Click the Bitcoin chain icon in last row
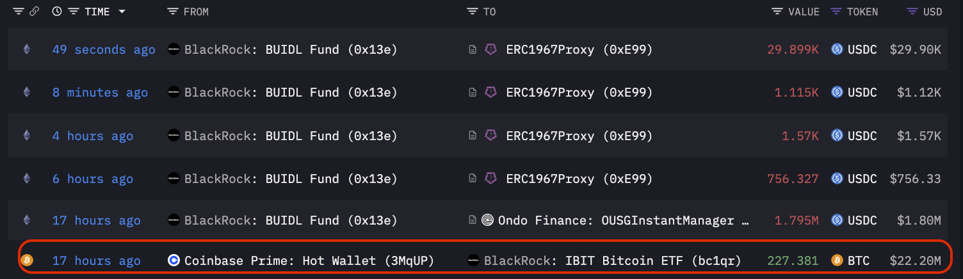 point(26,260)
